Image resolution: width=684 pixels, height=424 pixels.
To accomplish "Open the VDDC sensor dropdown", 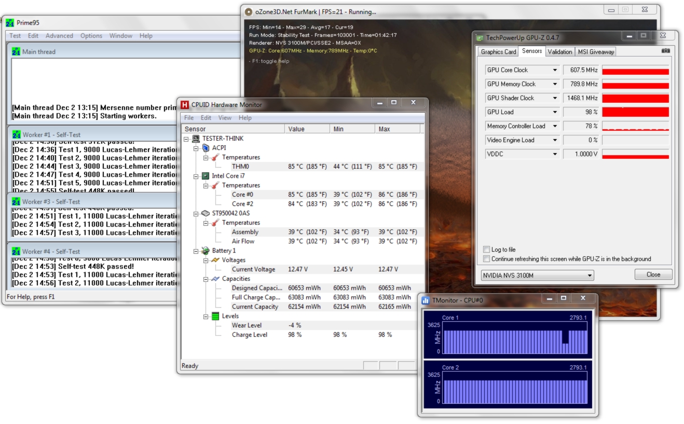I will coord(554,154).
